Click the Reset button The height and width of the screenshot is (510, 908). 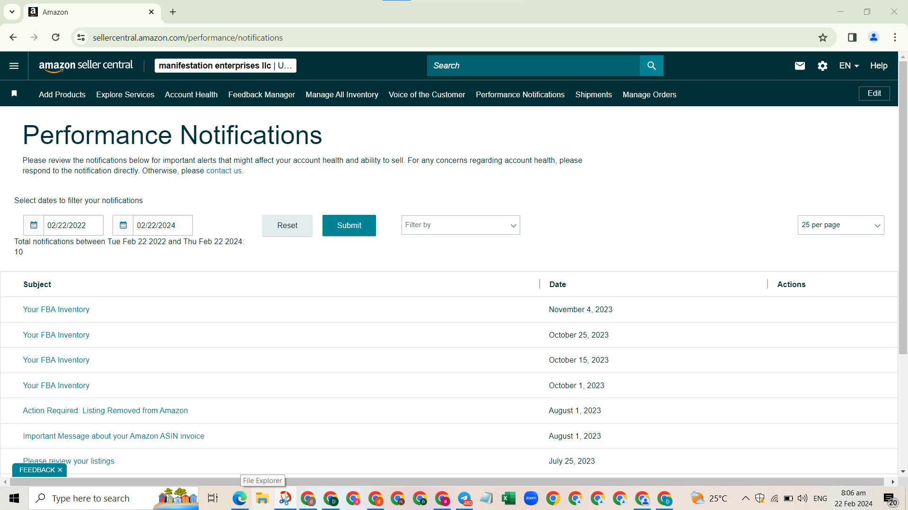tap(287, 226)
